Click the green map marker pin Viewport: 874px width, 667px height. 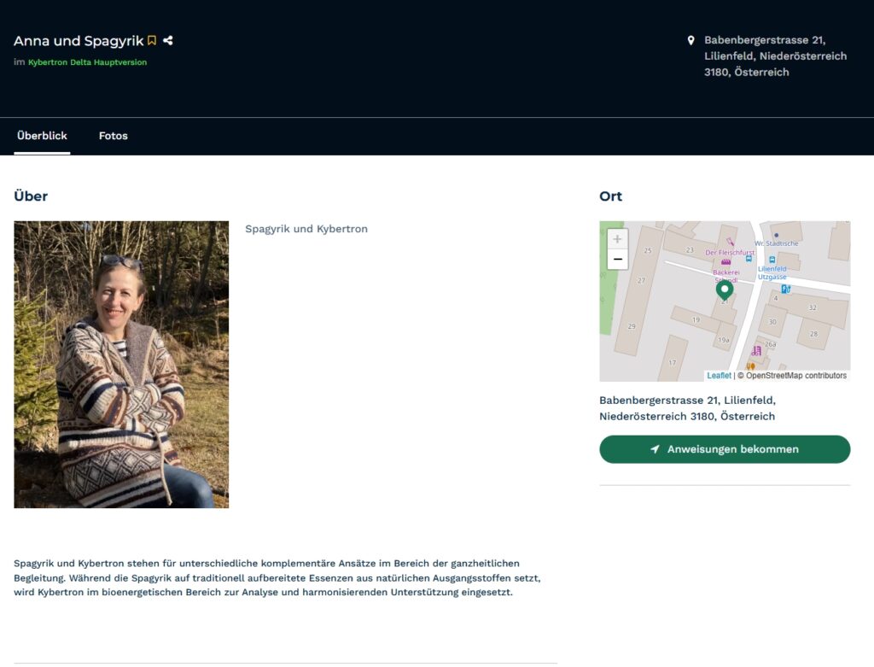tap(724, 290)
